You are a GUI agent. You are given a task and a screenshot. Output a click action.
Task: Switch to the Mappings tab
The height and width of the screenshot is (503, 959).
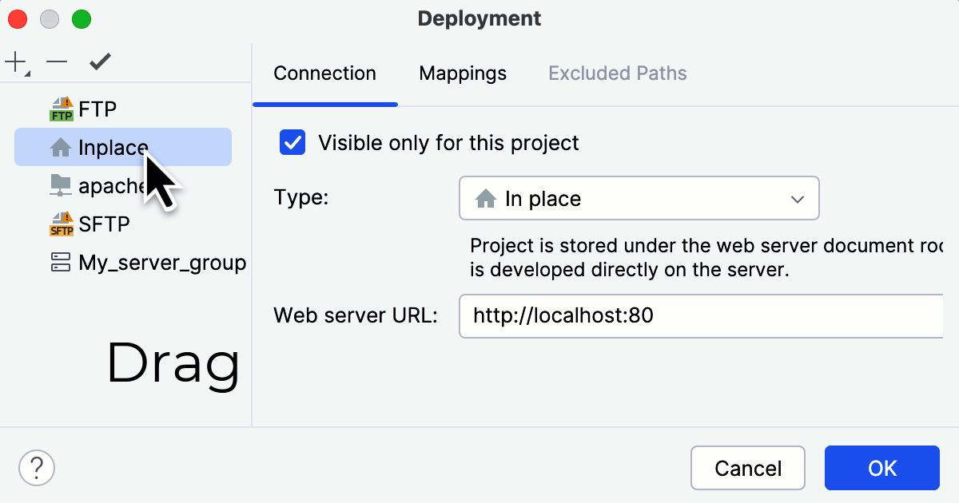point(462,73)
